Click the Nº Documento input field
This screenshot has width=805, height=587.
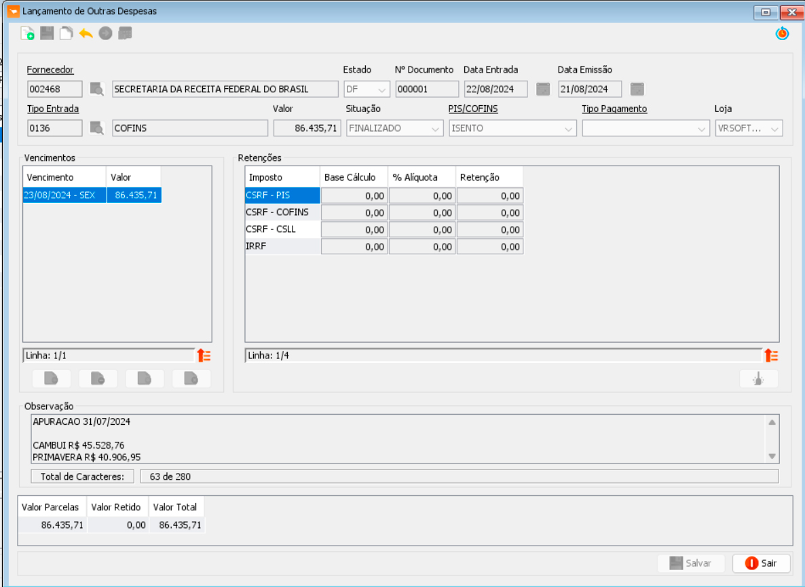point(427,90)
